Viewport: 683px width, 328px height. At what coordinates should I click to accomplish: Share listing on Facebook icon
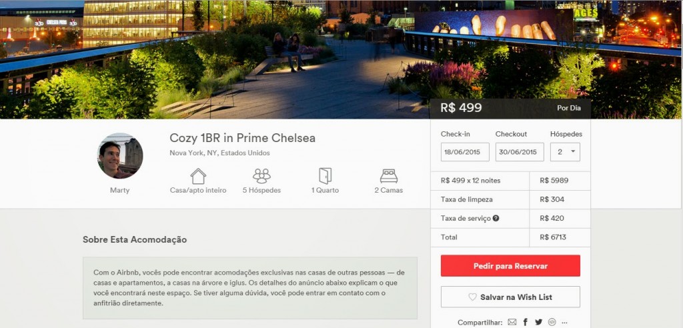526,323
